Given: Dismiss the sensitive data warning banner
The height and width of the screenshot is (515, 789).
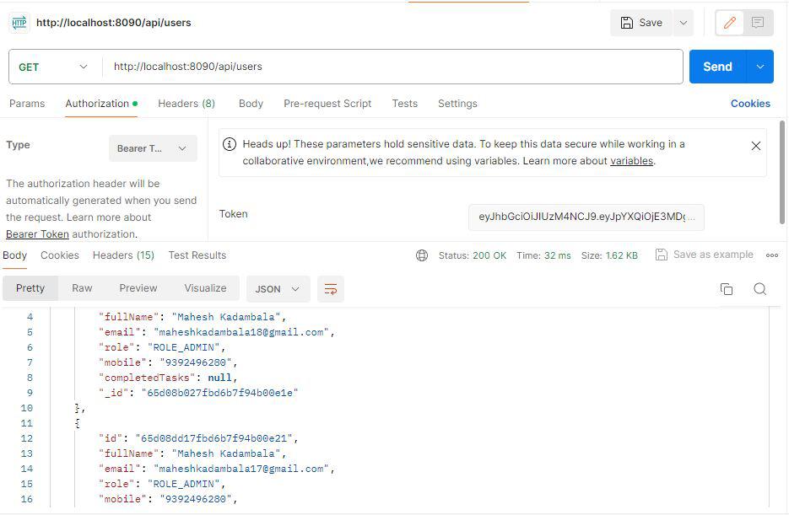Looking at the screenshot, I should pos(756,145).
